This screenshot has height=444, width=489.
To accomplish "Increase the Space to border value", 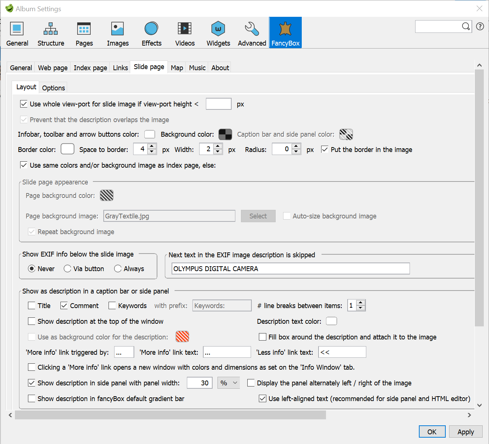I will tap(152, 147).
